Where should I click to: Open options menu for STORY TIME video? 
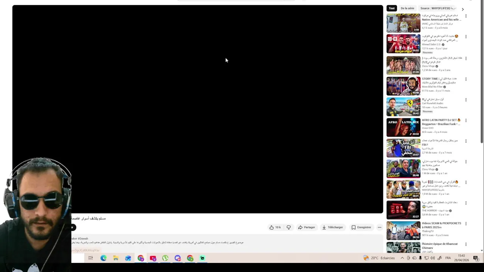click(x=466, y=79)
